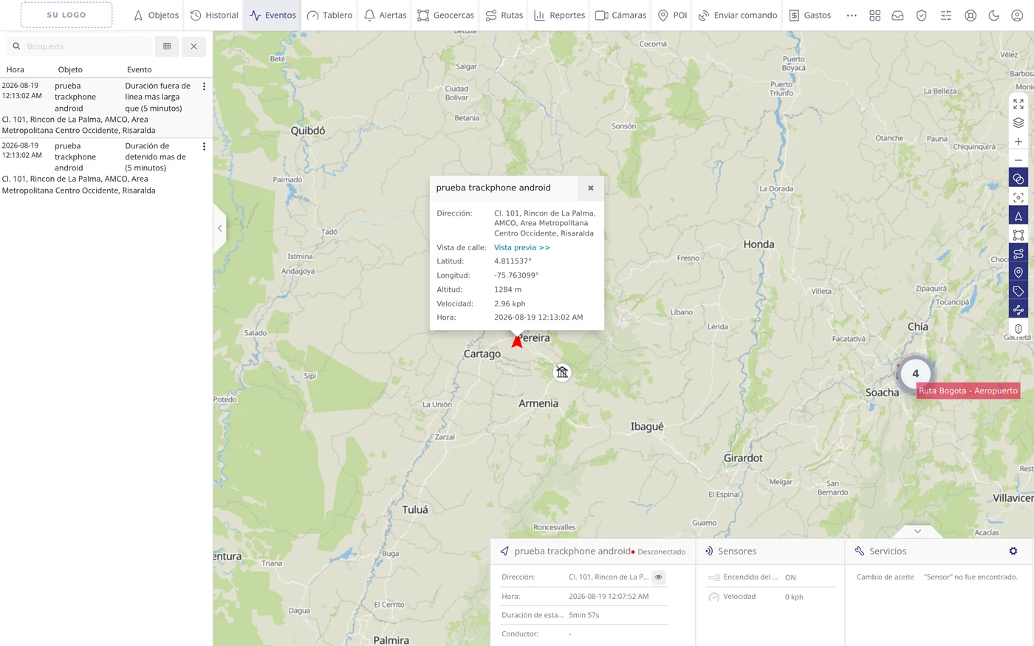Focus the Búsqueda search field
The image size is (1034, 646).
[80, 46]
